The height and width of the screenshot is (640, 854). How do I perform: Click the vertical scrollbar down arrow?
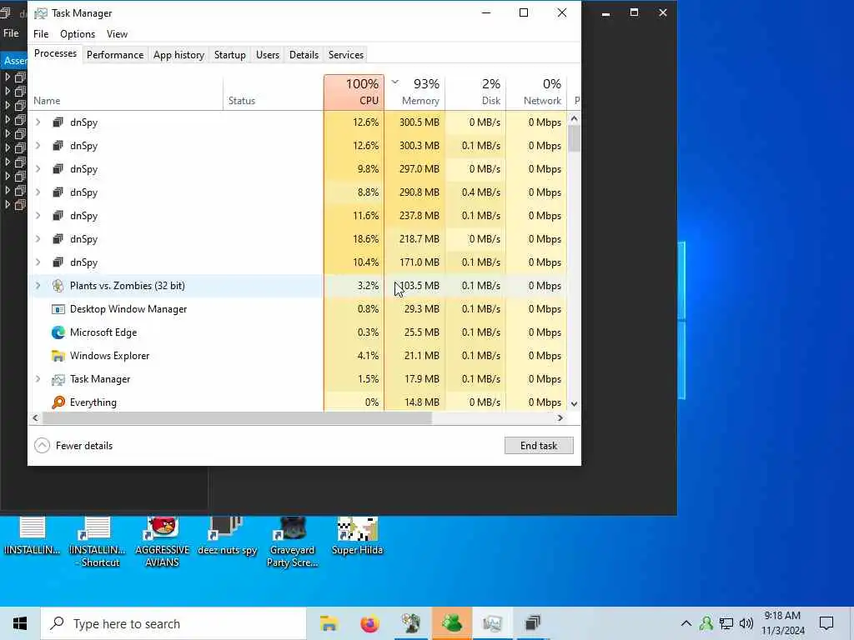tap(574, 404)
